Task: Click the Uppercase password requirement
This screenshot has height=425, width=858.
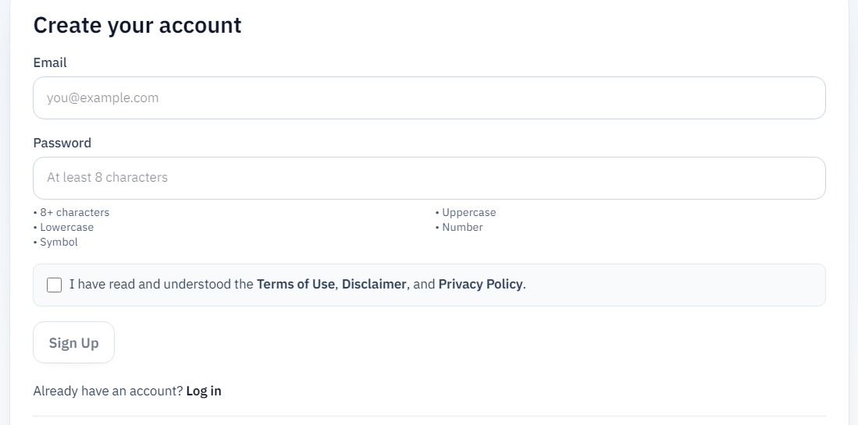Action: pyautogui.click(x=468, y=212)
